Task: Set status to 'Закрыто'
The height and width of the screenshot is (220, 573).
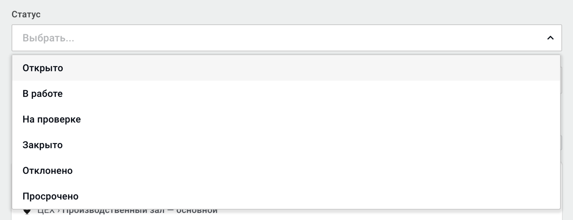Action: 286,145
